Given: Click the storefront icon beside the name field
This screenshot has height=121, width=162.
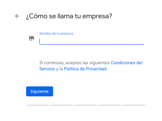Looking at the screenshot, I should coord(31,38).
